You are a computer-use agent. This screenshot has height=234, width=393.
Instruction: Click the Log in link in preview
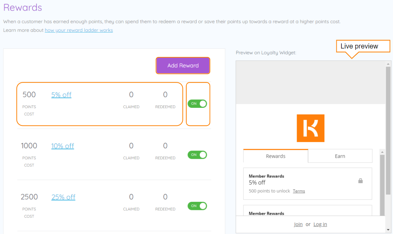(x=320, y=224)
